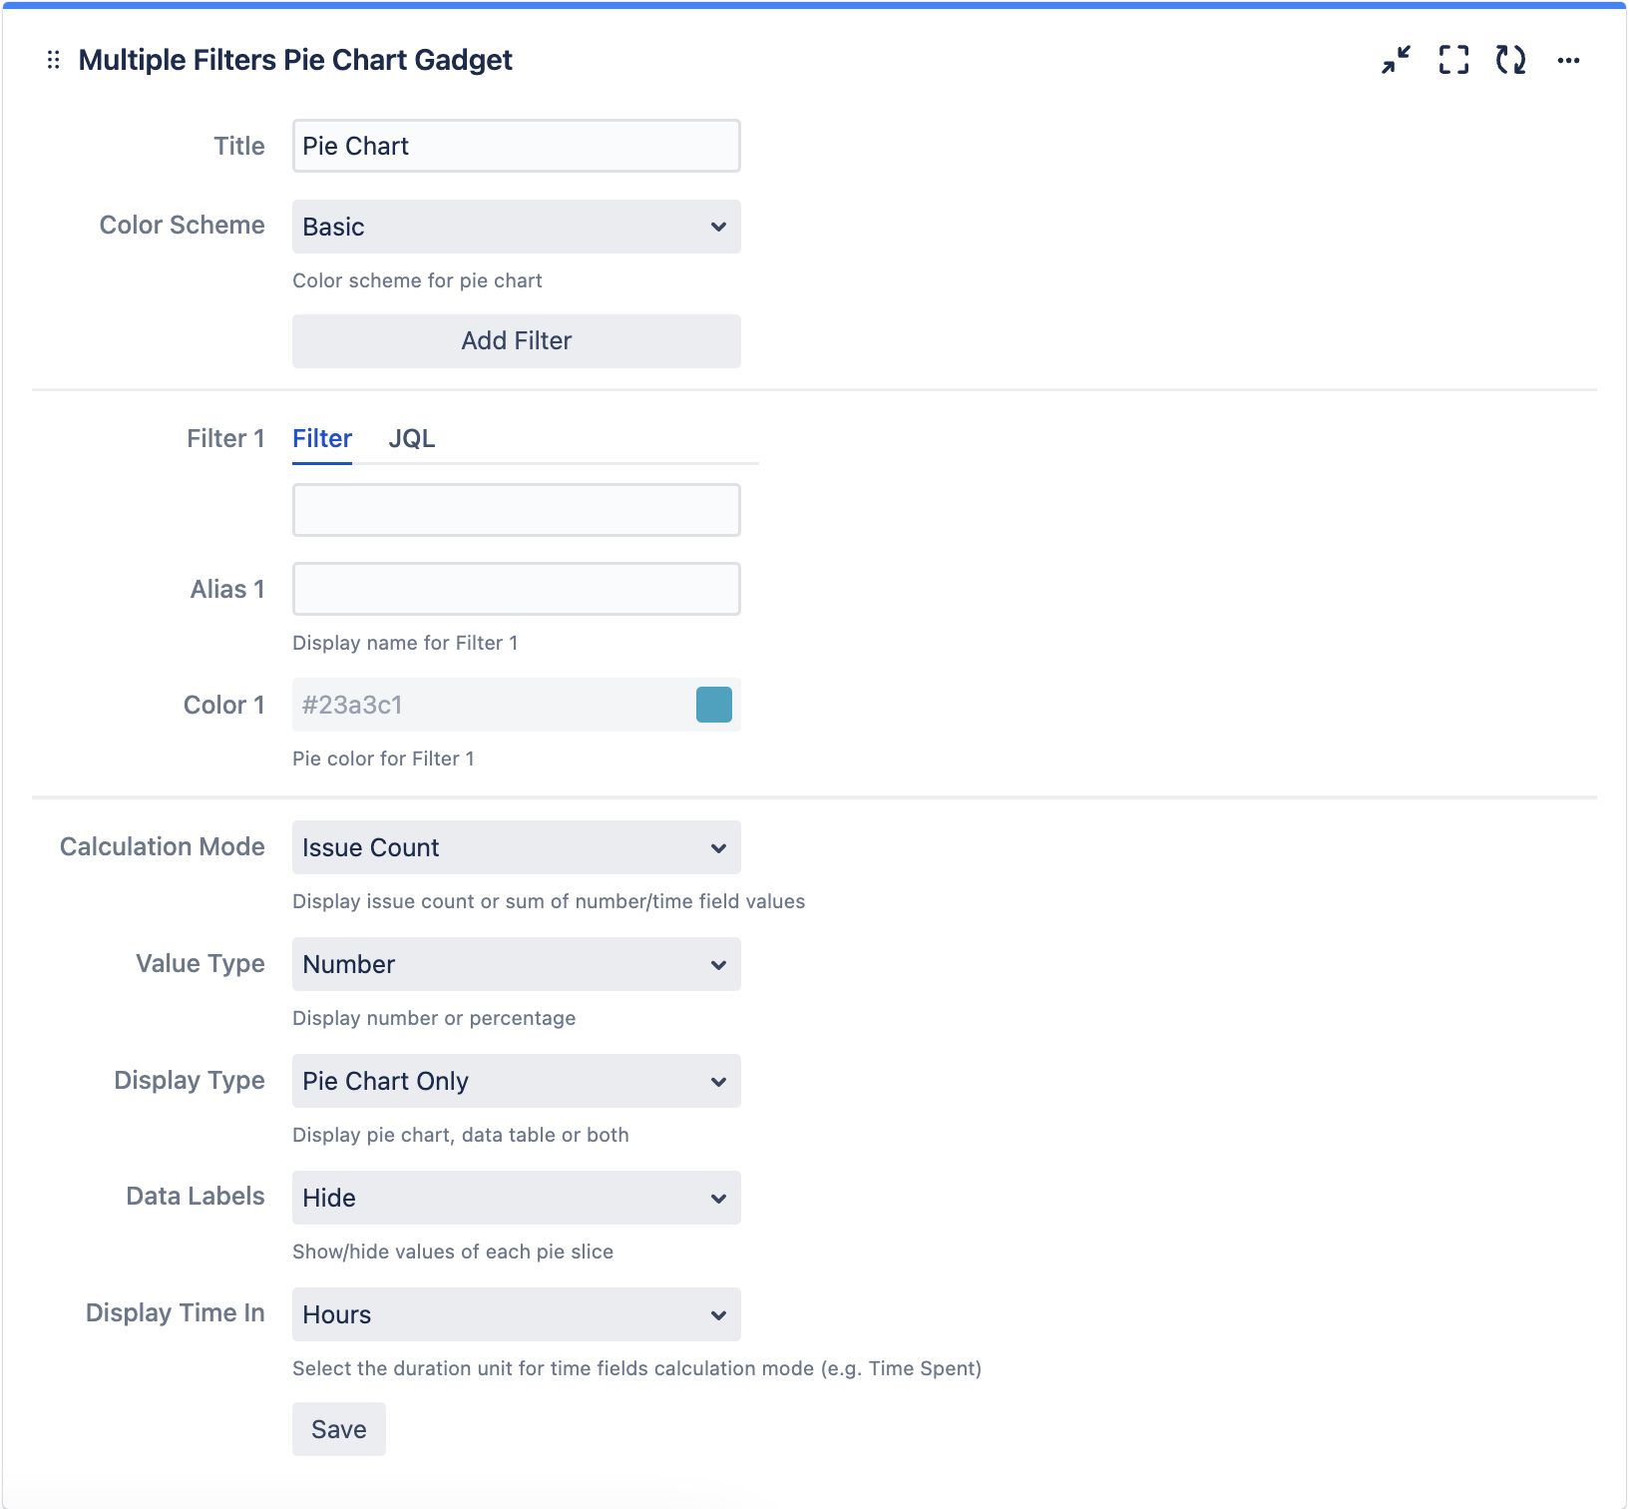1630x1509 pixels.
Task: Click the Alias 1 input field
Action: [515, 588]
